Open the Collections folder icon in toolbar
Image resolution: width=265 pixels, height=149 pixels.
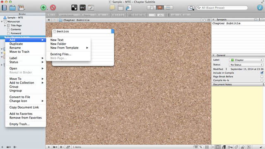point(12,7)
